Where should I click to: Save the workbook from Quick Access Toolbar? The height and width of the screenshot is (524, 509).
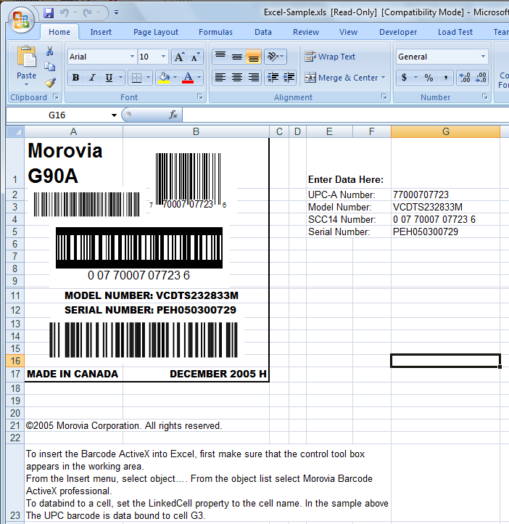(49, 13)
